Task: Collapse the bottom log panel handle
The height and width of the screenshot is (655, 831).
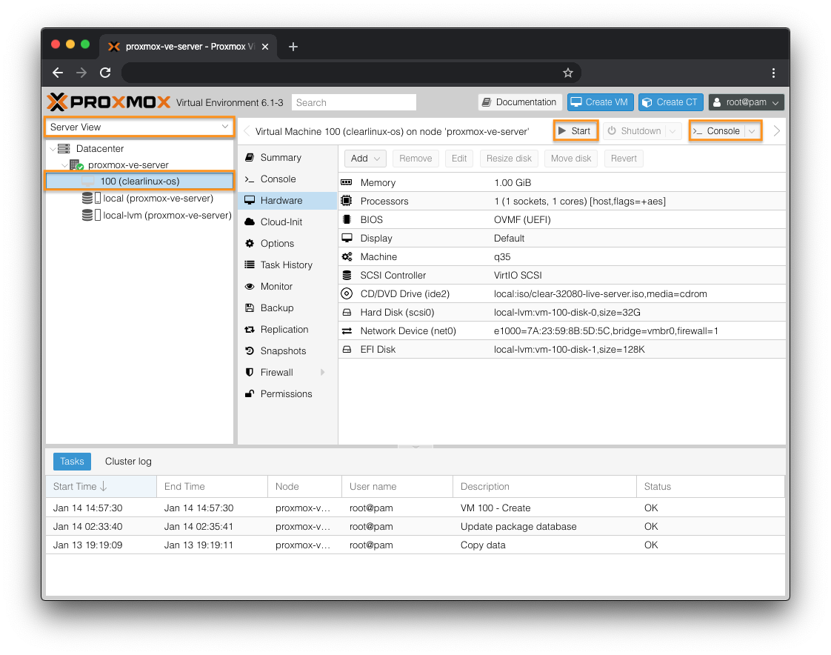Action: 415,447
